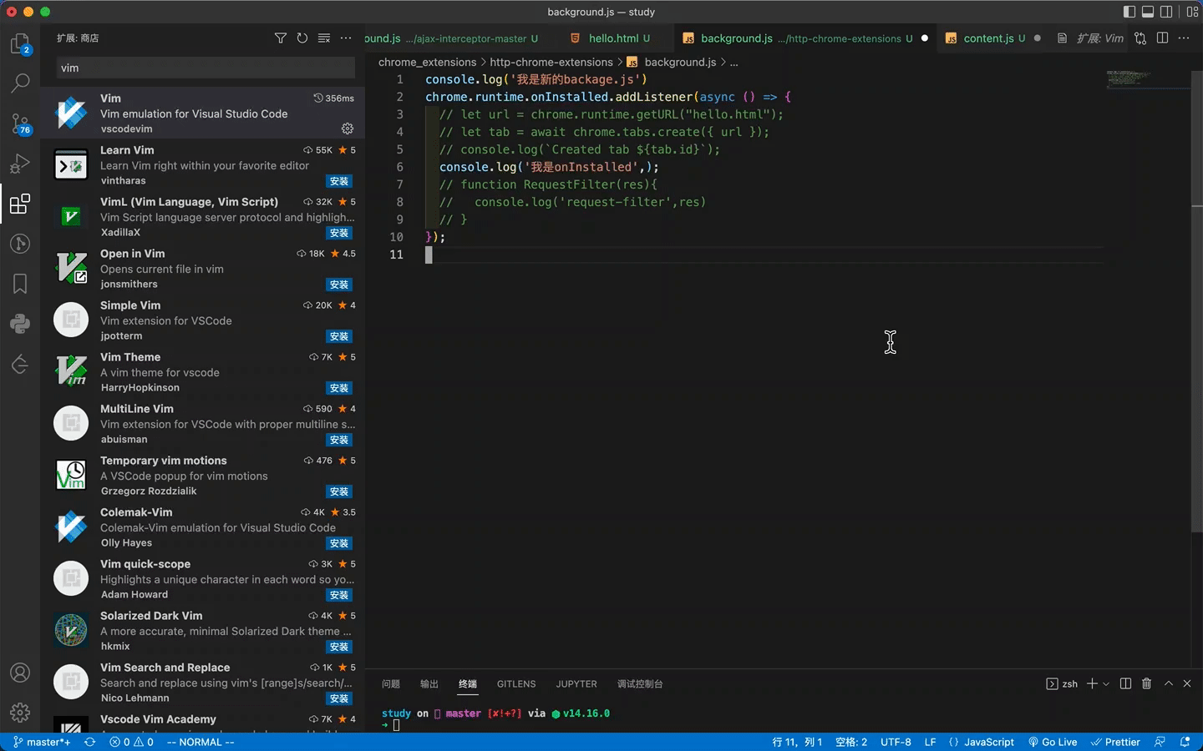Click Prettier status bar item
Screen dimensions: 1203x751
(1115, 742)
